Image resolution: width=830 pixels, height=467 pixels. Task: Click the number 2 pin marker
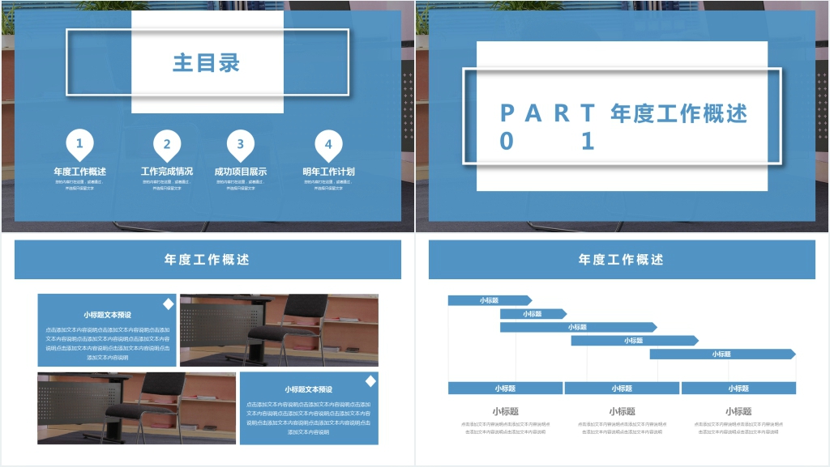167,145
